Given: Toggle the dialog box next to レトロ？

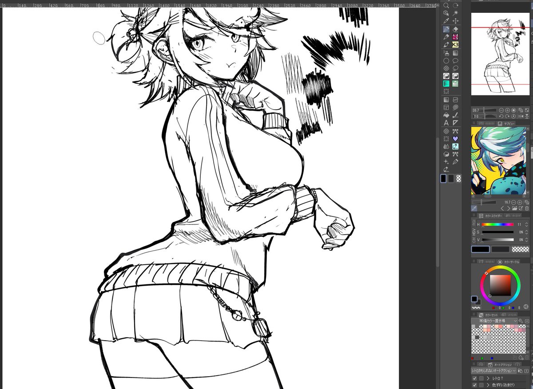Looking at the screenshot, I should tap(481, 378).
